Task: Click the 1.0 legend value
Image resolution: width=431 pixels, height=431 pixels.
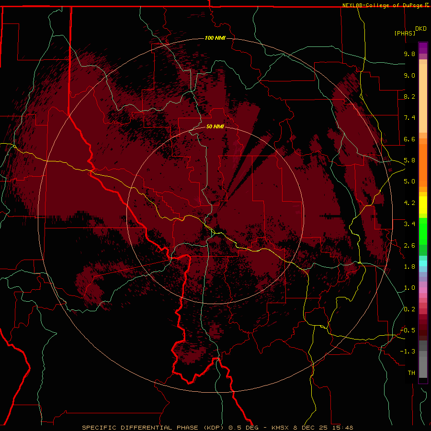Action: [x=409, y=288]
